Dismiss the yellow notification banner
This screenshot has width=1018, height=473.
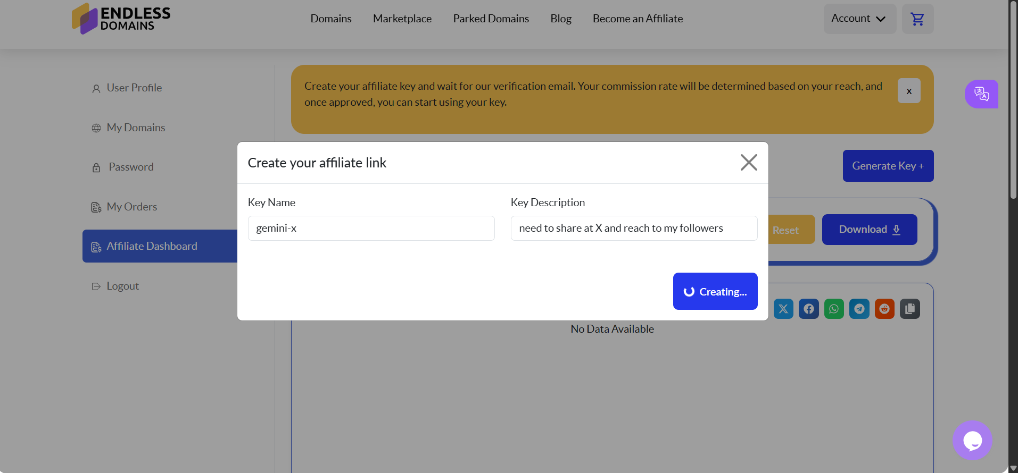pyautogui.click(x=909, y=91)
